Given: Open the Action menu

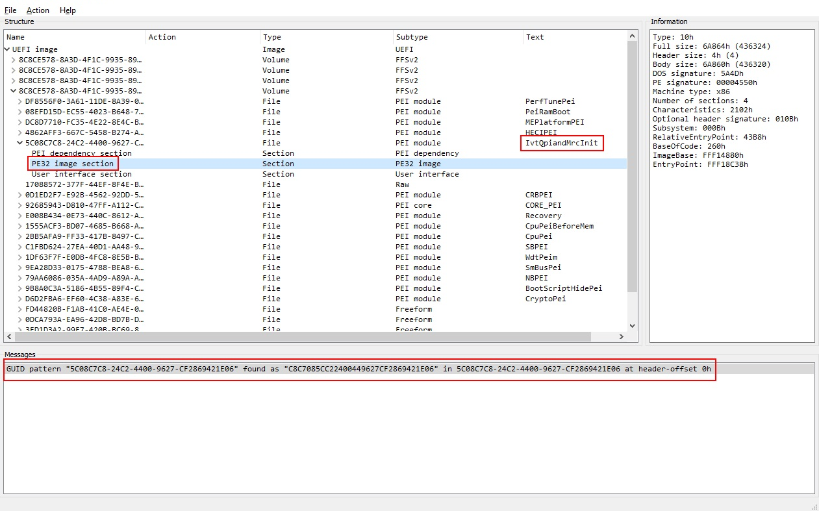Looking at the screenshot, I should pos(38,10).
